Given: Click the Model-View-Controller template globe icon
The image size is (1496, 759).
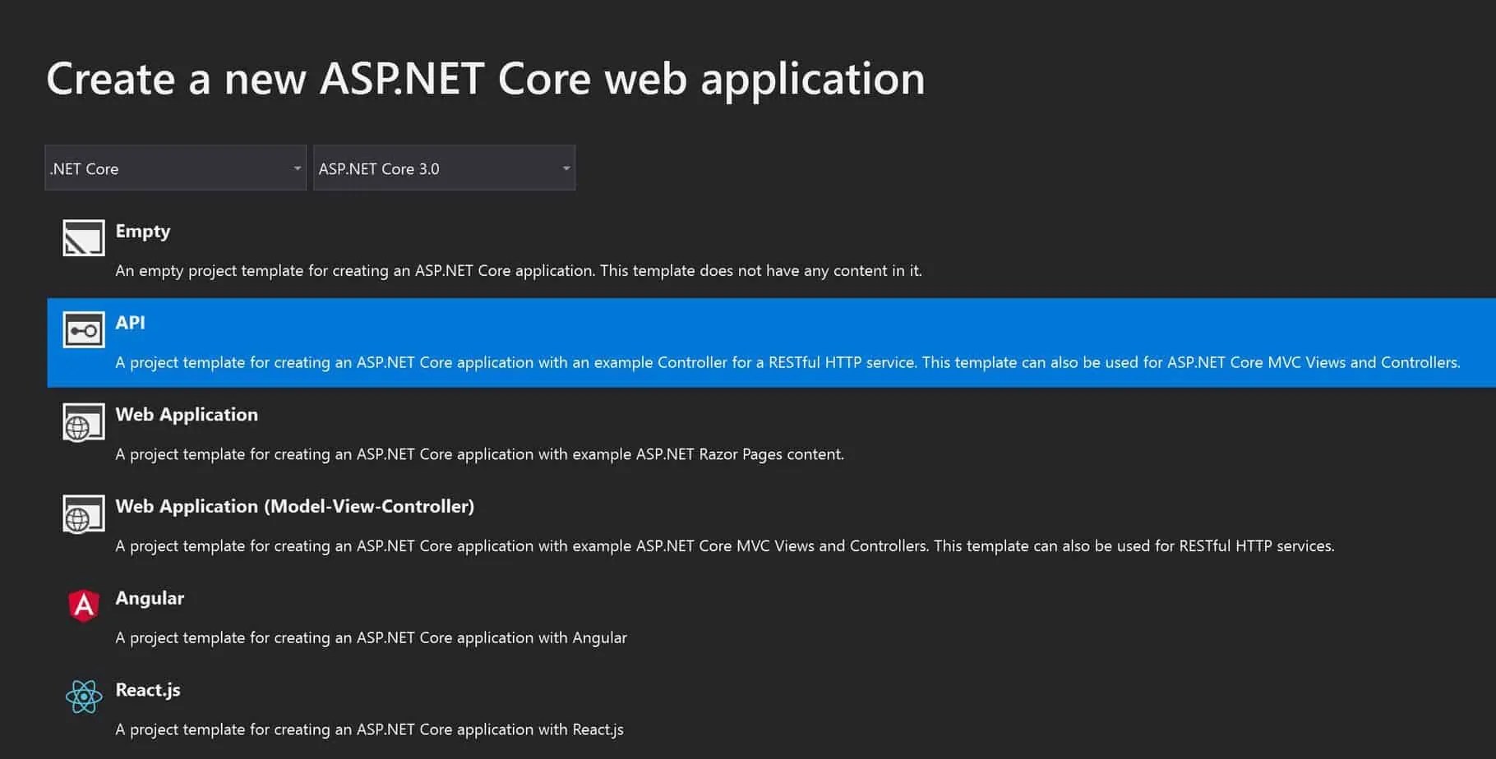Looking at the screenshot, I should 84,515.
